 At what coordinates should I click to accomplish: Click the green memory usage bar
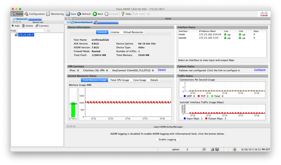73,110
